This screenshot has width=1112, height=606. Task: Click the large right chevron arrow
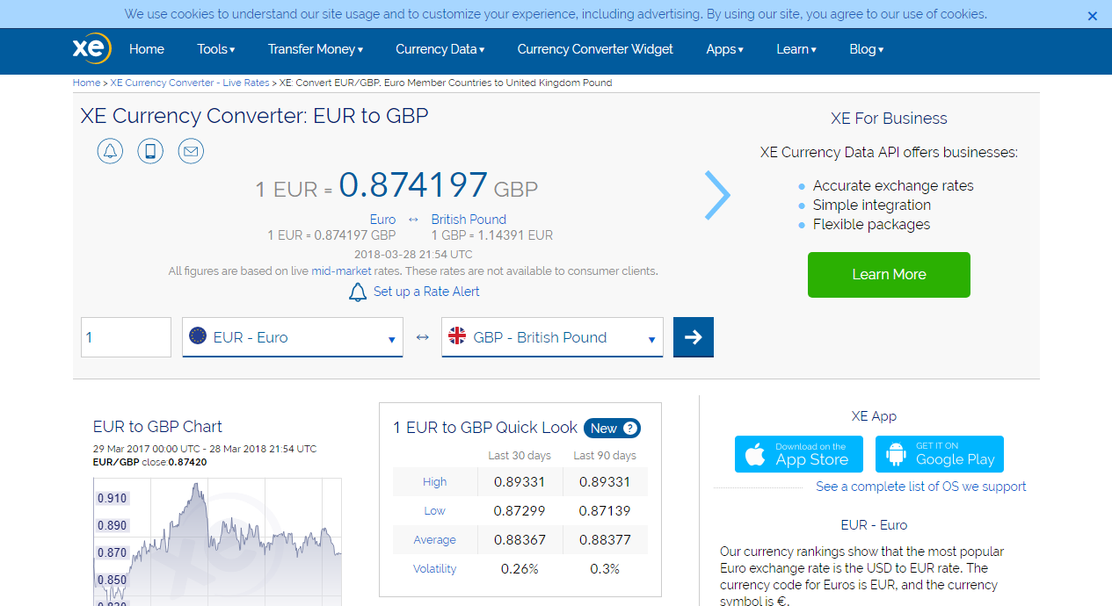tap(717, 195)
